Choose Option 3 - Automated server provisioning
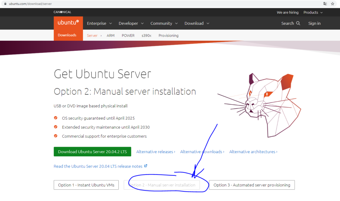 [x=252, y=185]
